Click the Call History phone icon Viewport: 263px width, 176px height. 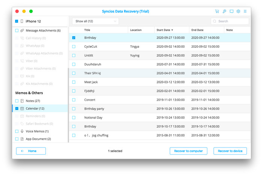tap(22, 38)
